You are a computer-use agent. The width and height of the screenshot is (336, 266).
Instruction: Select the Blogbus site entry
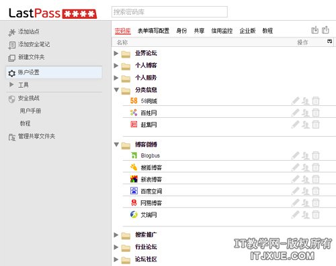pos(151,155)
